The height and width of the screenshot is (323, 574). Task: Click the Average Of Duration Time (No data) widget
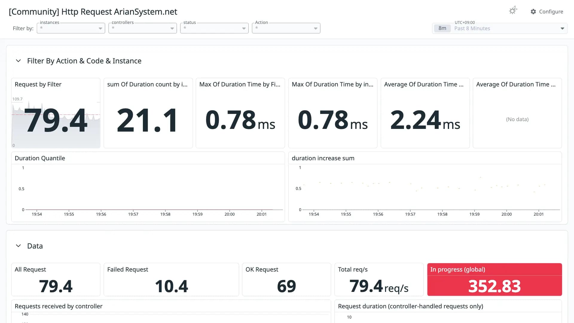(517, 113)
